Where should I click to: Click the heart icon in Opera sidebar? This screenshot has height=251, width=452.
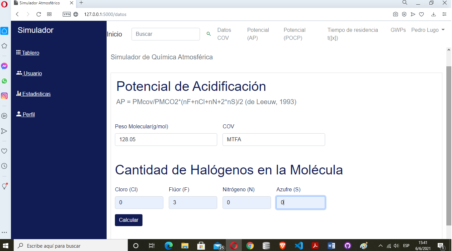tap(4, 151)
